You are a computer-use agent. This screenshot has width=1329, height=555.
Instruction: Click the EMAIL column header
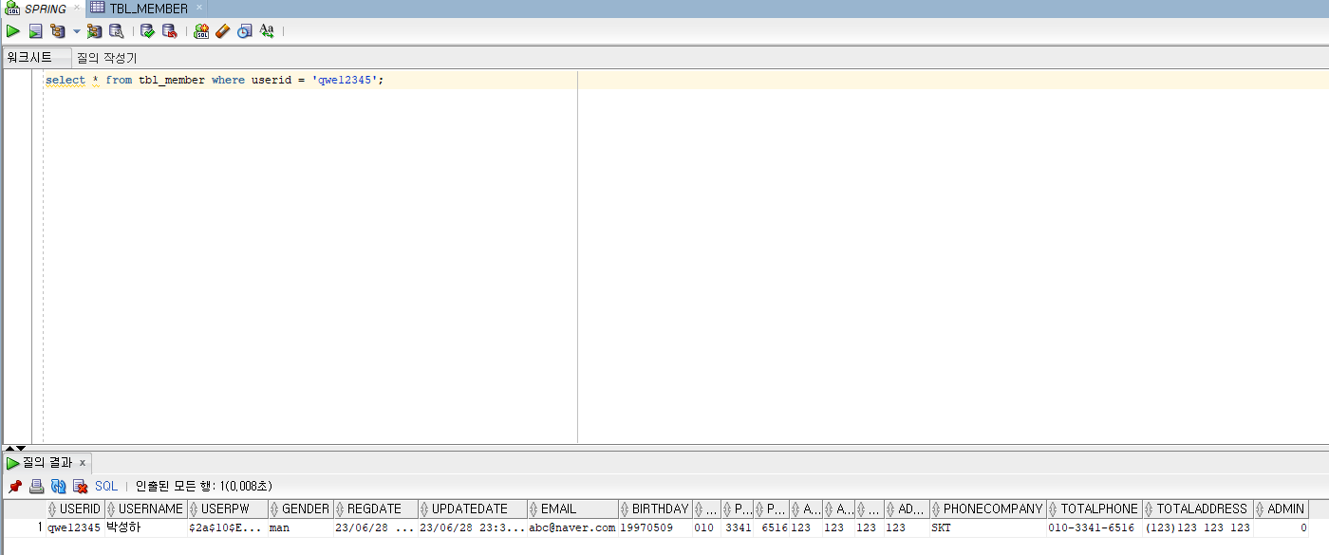pyautogui.click(x=573, y=509)
